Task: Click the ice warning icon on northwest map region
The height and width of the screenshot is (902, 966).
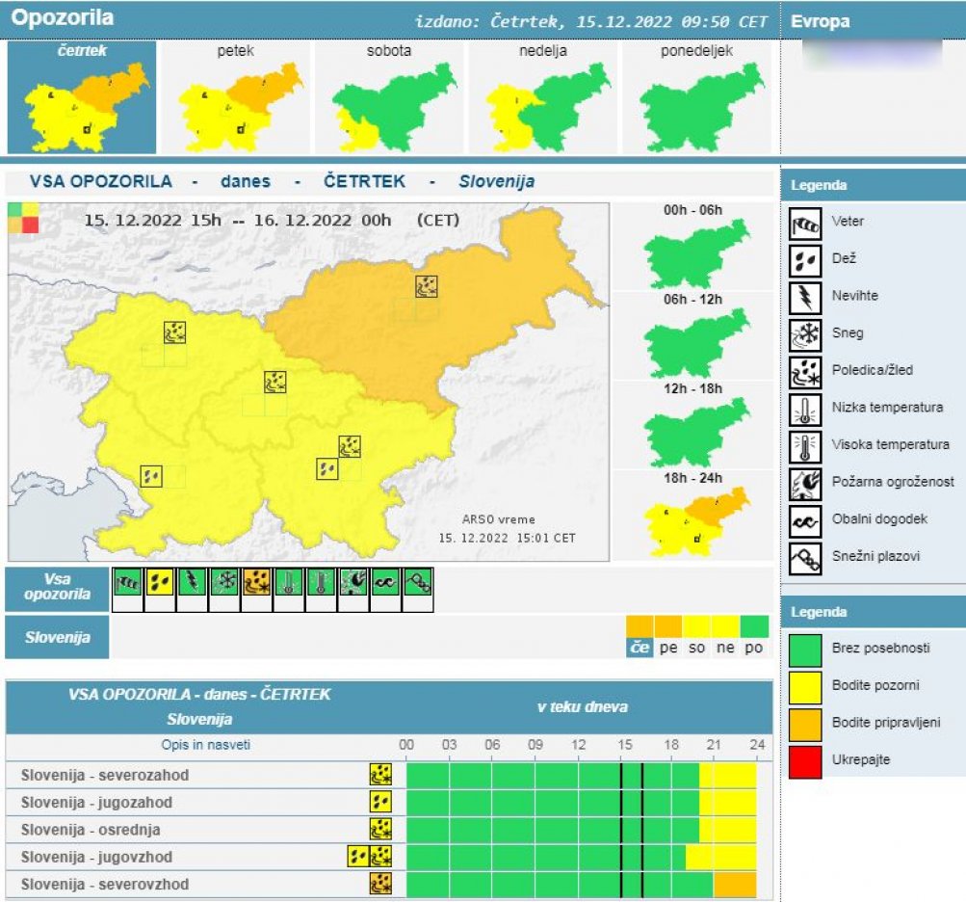Action: coord(175,332)
